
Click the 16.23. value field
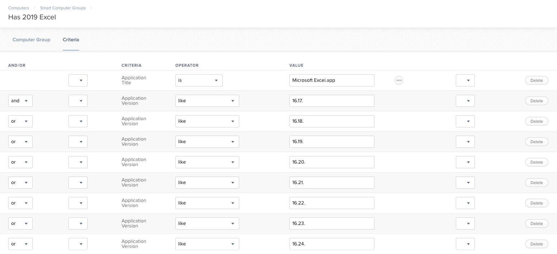tap(332, 224)
